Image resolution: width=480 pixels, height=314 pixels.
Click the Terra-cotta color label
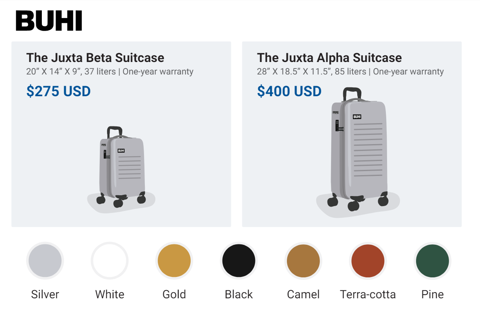pyautogui.click(x=368, y=294)
